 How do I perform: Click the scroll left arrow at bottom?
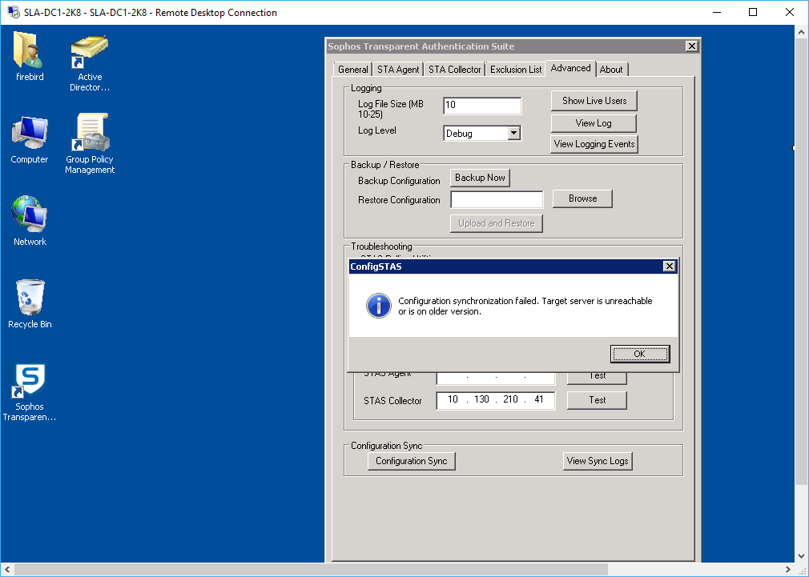(x=6, y=570)
